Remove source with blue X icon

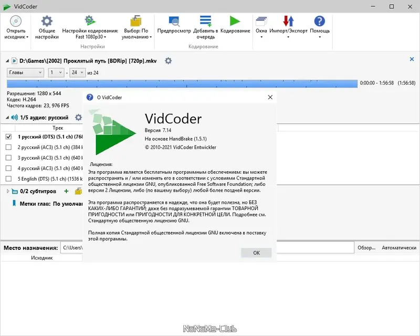coord(412,59)
